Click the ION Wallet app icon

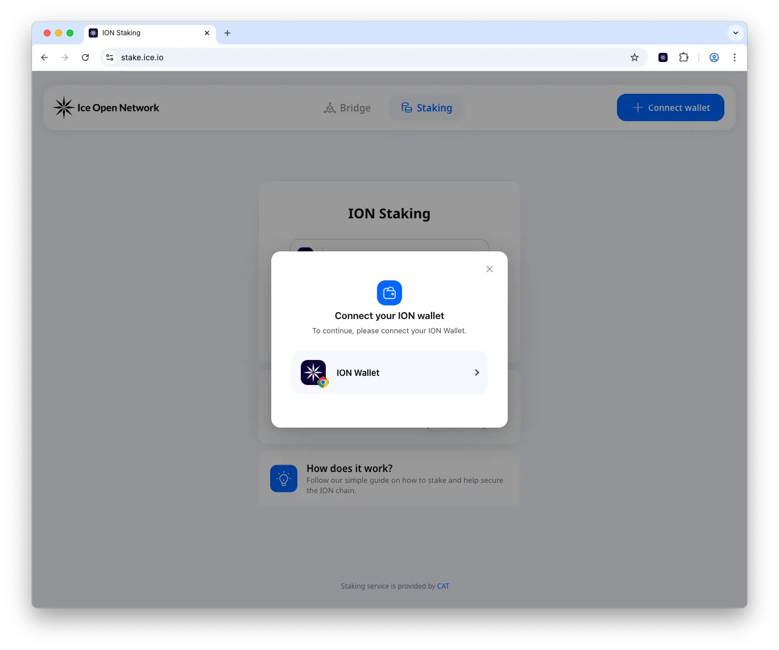pos(313,372)
